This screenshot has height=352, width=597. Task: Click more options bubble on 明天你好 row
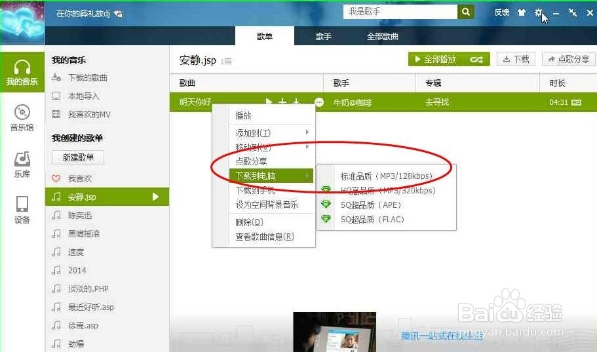319,102
